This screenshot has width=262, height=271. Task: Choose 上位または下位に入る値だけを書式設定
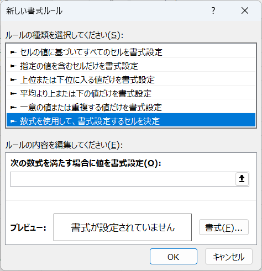coord(131,79)
